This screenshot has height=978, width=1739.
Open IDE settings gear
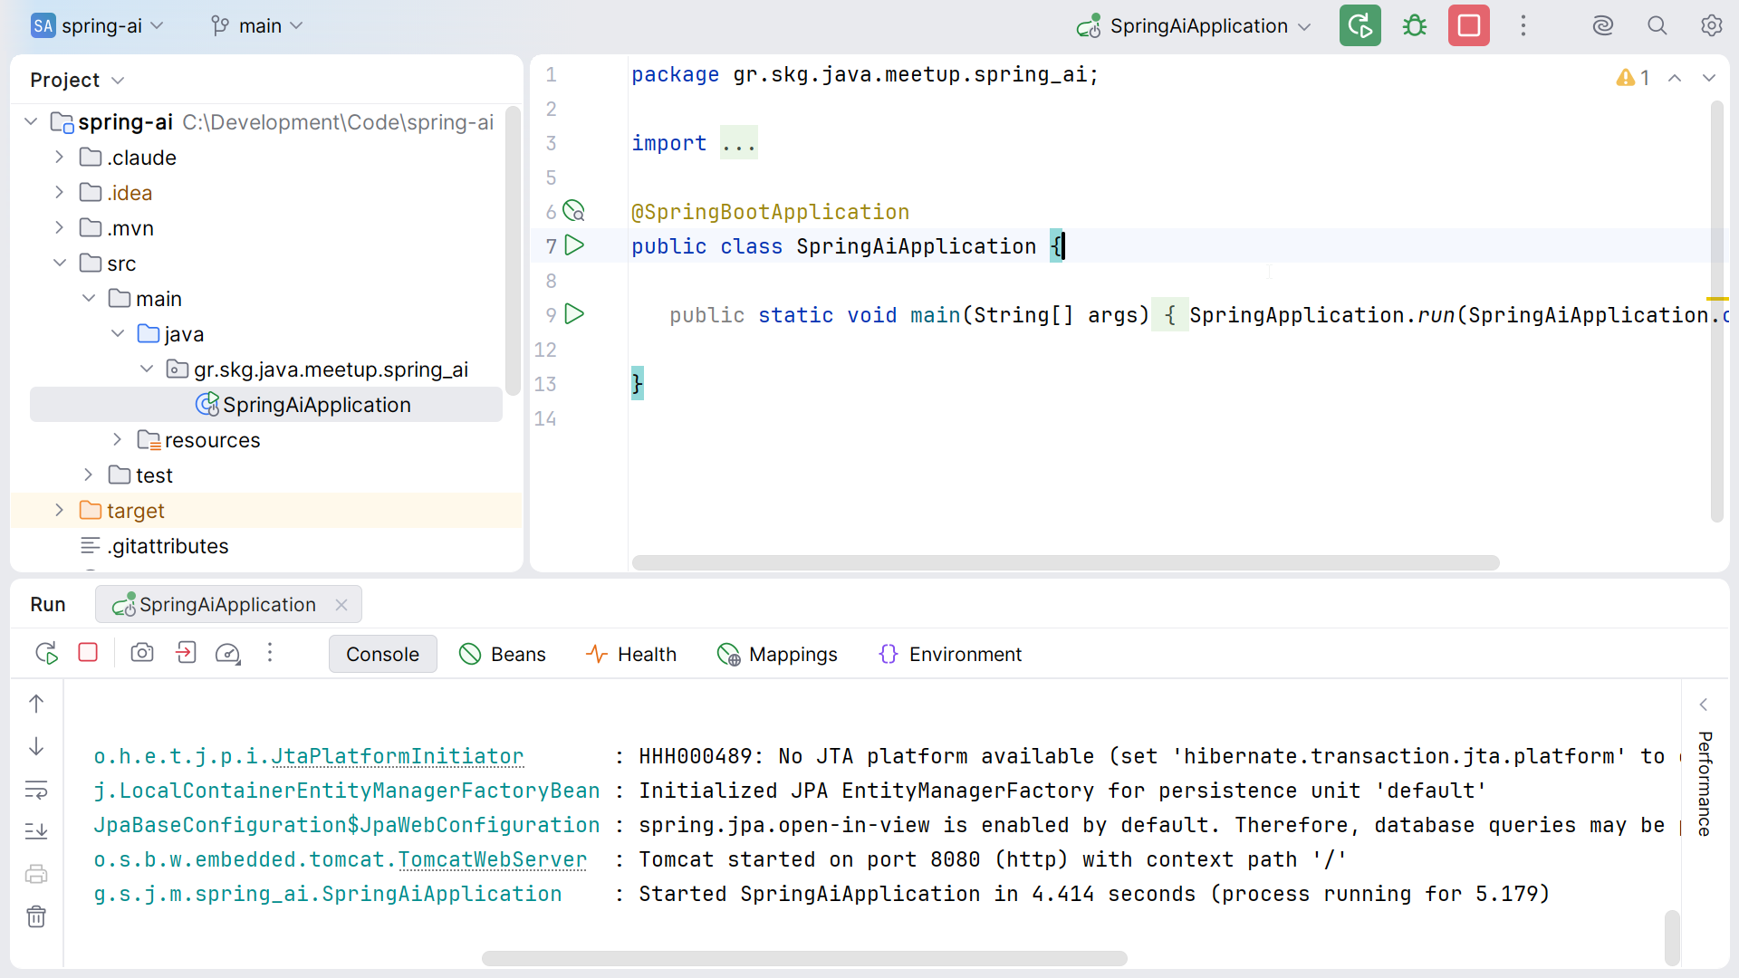(1711, 25)
